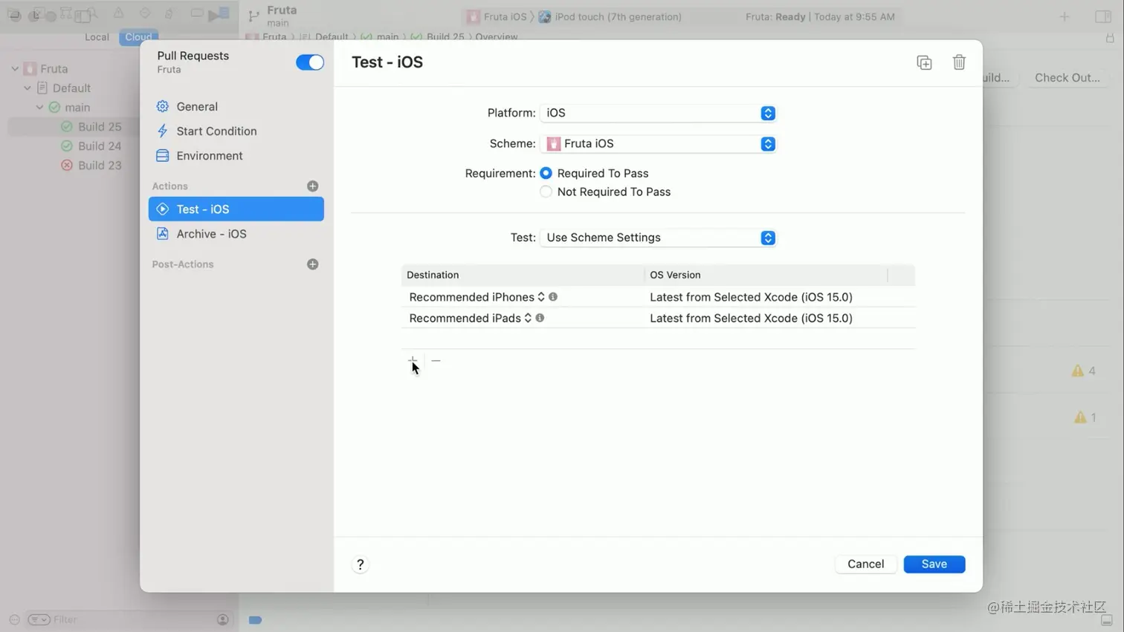Click the Filter field in navigator
This screenshot has height=632, width=1124.
pyautogui.click(x=130, y=619)
